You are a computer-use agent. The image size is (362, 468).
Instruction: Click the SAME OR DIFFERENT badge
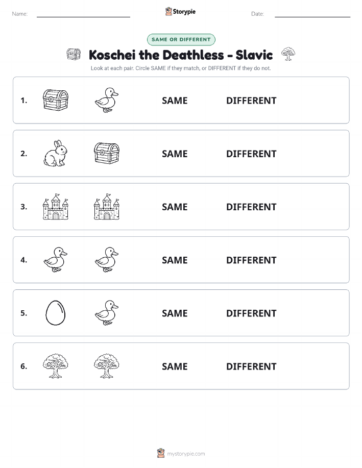(181, 39)
